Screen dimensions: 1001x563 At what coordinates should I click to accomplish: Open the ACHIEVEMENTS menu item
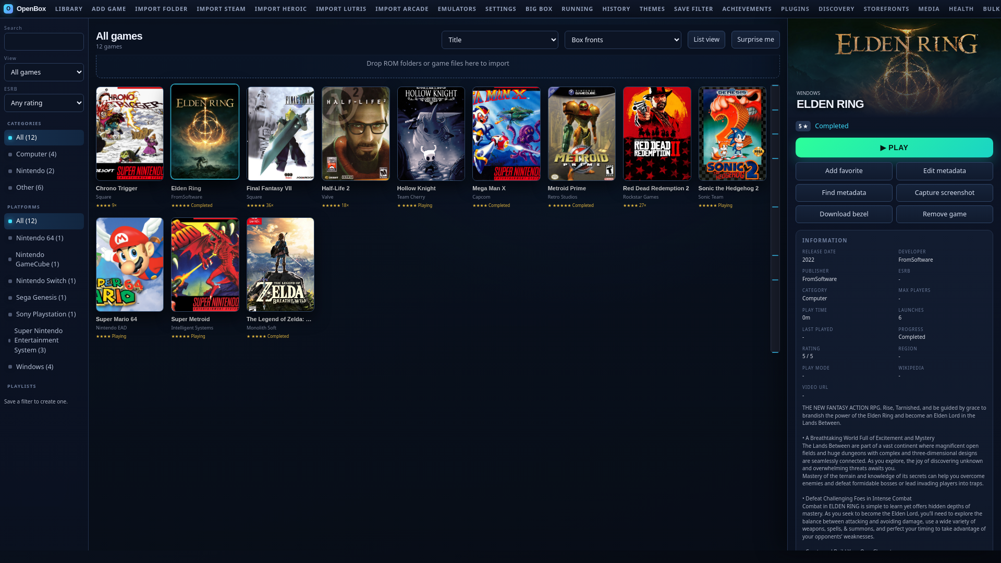point(747,9)
